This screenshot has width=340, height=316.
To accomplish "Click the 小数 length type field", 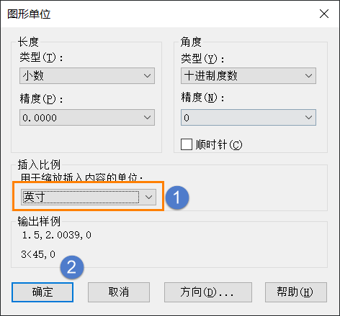I will [87, 76].
